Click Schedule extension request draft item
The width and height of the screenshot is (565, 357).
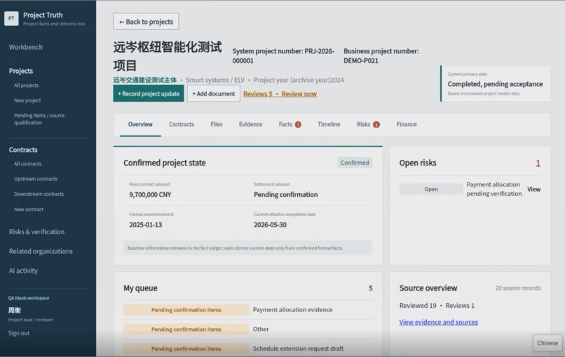coord(298,349)
